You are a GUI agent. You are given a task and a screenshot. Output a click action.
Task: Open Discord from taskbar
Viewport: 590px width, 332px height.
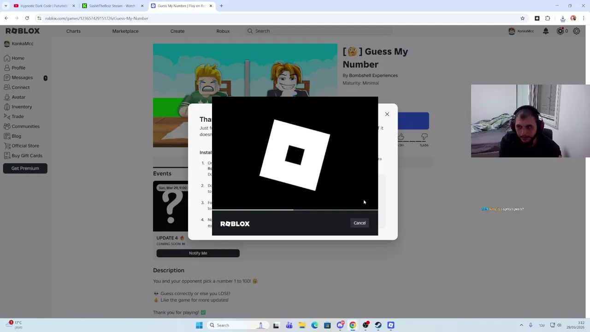[x=340, y=325]
